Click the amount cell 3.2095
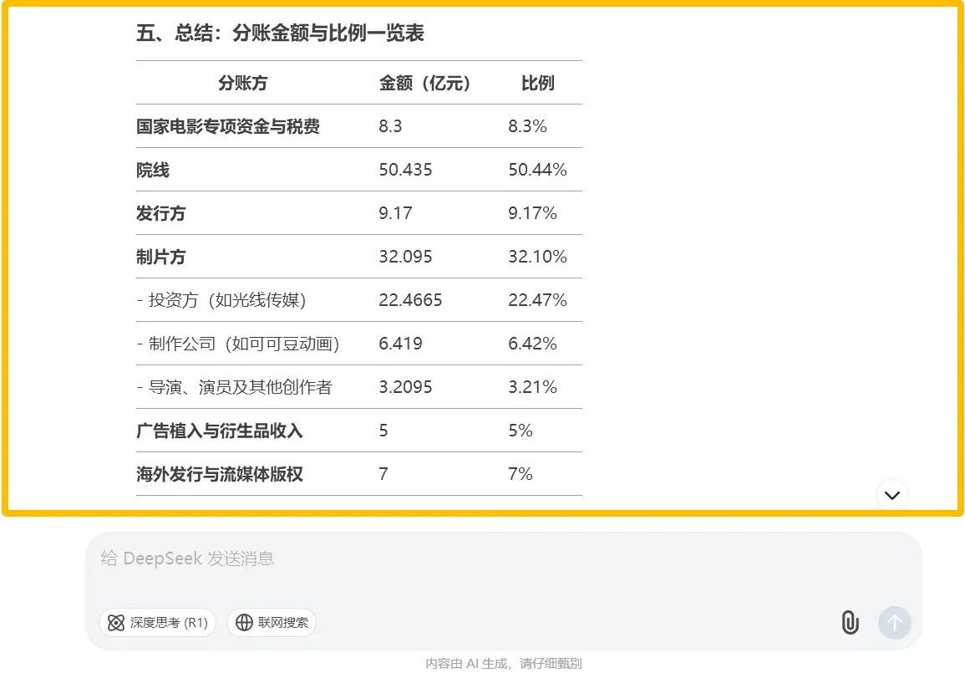The width and height of the screenshot is (965, 673). (x=405, y=387)
